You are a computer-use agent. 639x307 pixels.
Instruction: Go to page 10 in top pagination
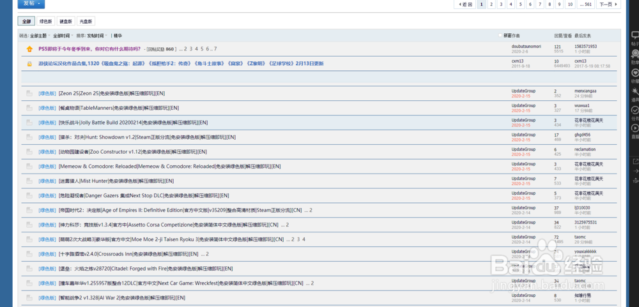pyautogui.click(x=570, y=4)
